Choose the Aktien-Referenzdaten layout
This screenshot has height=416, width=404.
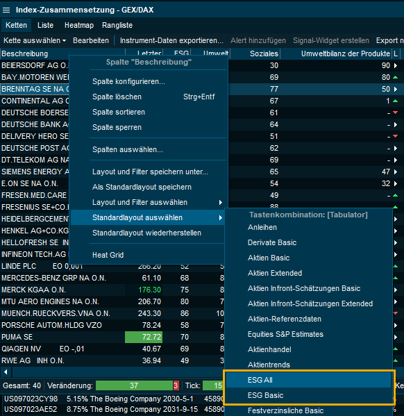coord(308,319)
